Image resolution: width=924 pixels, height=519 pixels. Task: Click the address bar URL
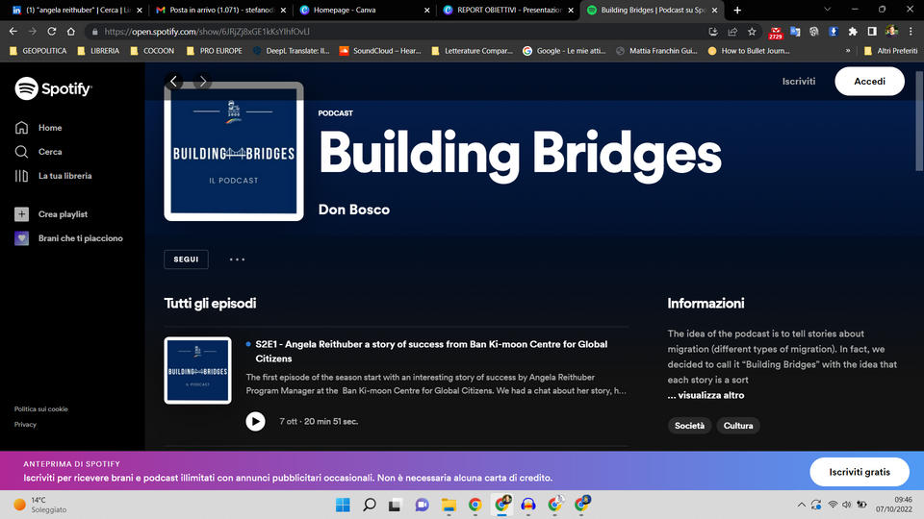(207, 32)
